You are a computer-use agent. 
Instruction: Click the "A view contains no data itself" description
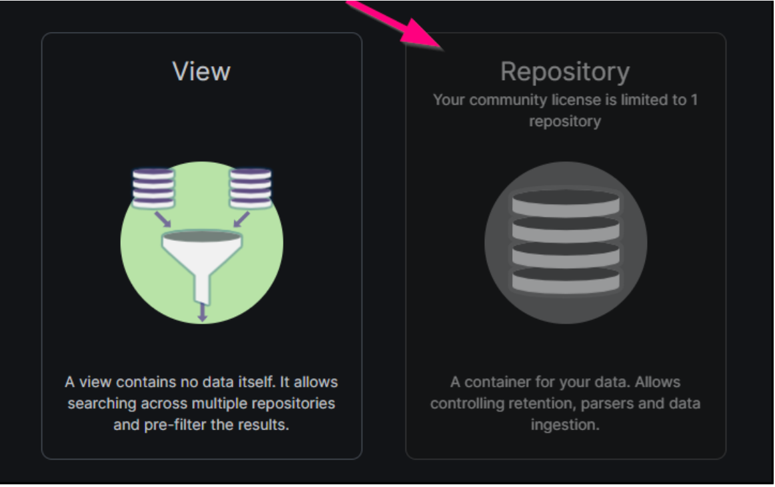pos(201,403)
